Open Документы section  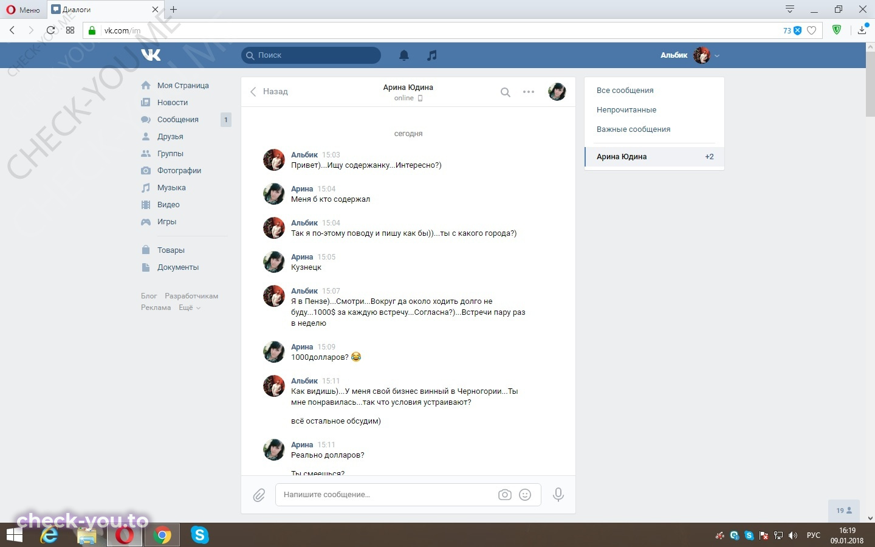tap(178, 267)
